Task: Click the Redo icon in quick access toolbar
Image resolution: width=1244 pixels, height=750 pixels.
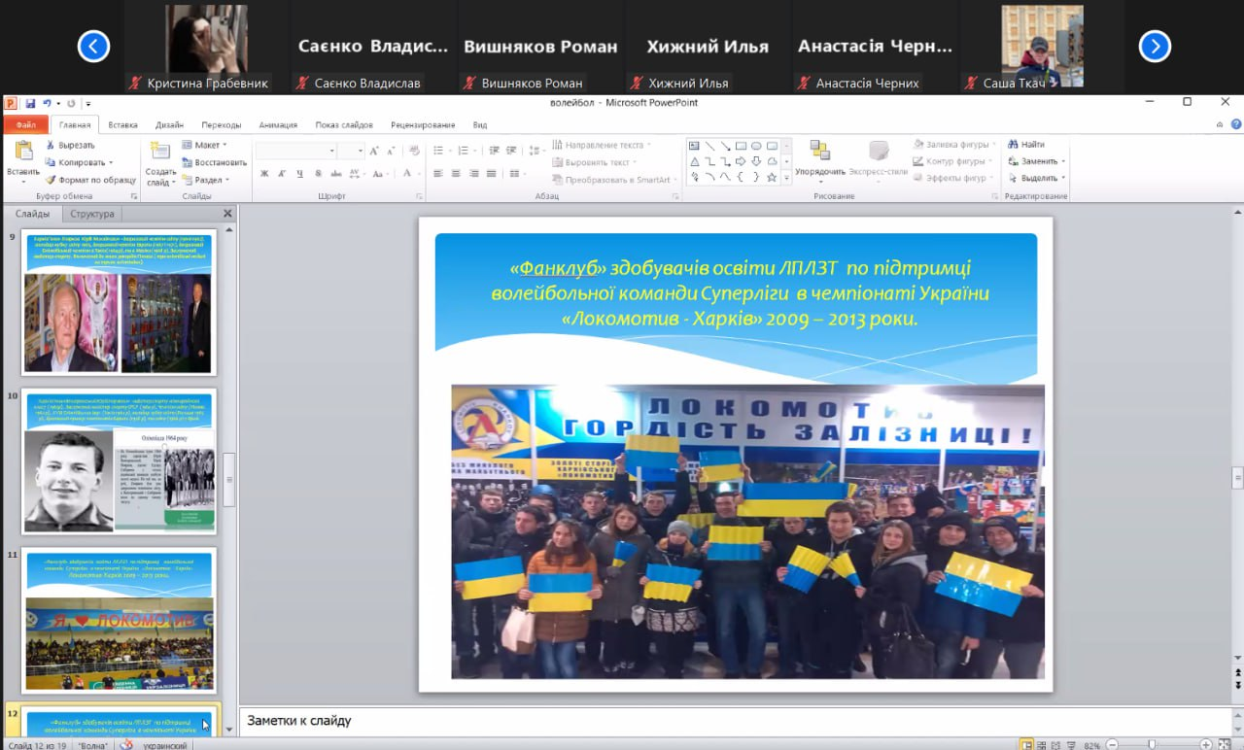Action: coord(71,103)
